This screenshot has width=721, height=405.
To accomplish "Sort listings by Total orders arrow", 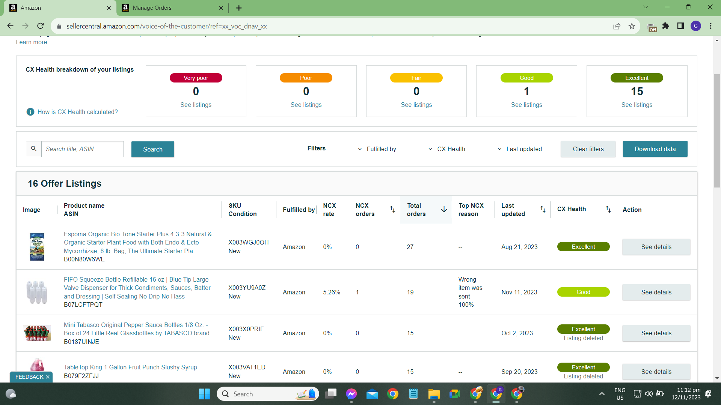I will tap(444, 209).
